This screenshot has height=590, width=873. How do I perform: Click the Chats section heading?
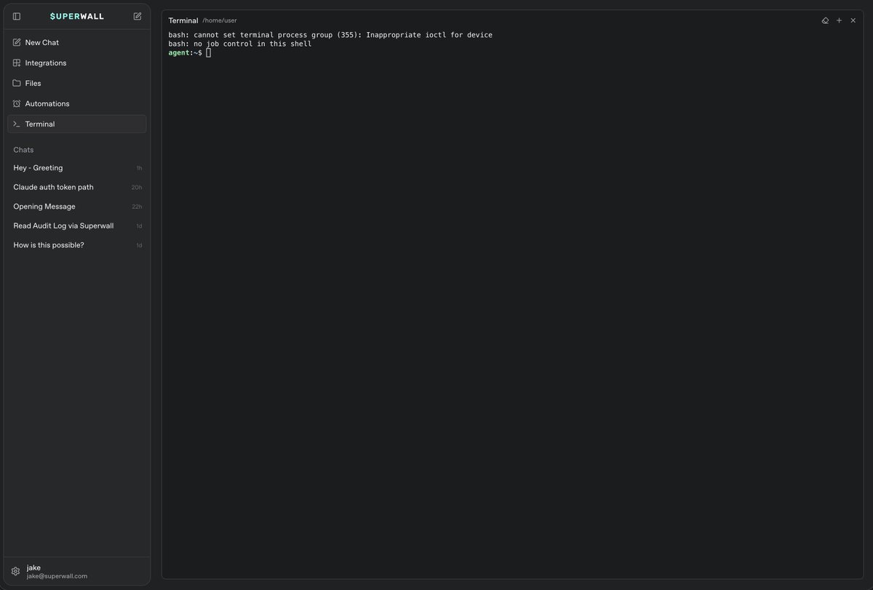click(x=23, y=150)
